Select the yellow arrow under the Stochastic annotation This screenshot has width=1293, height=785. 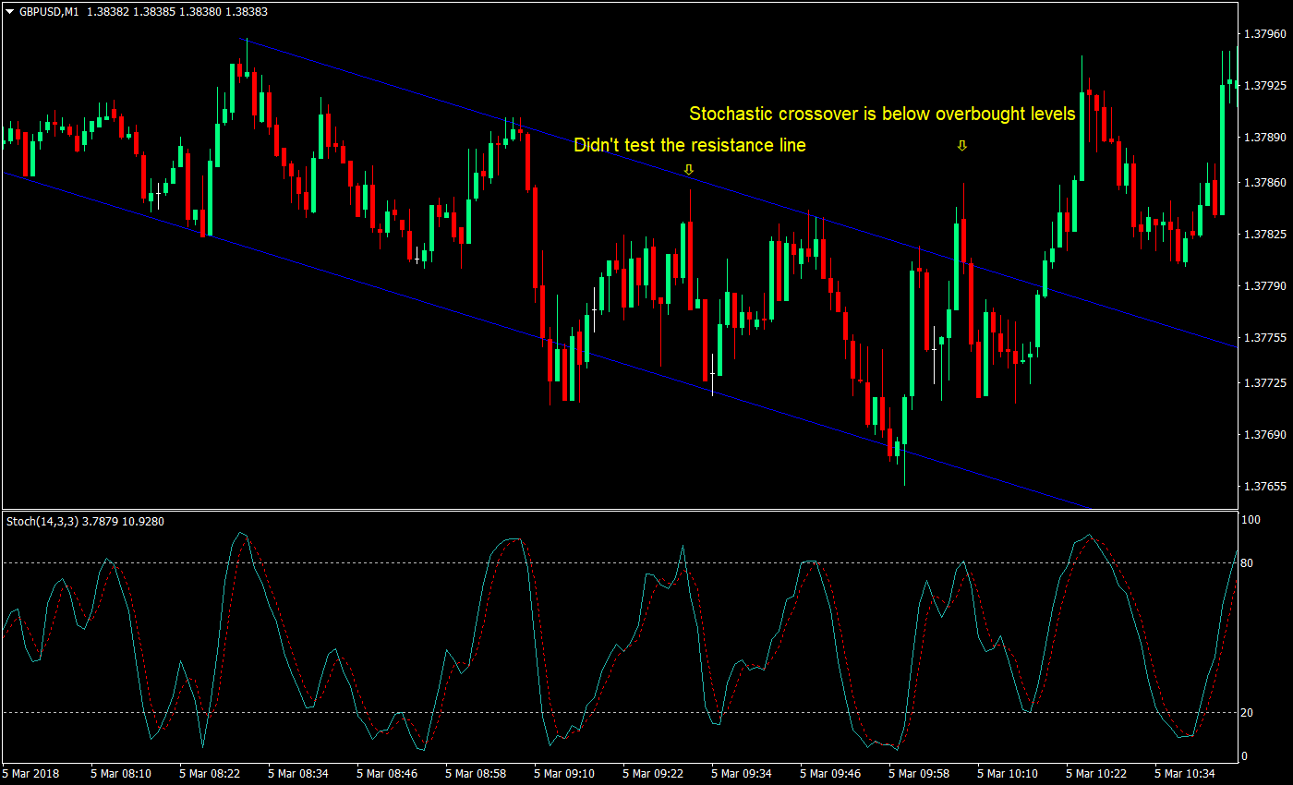click(961, 145)
